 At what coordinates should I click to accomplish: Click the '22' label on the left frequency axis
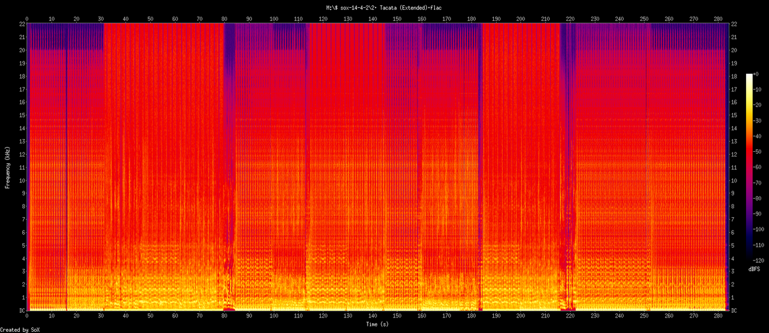pyautogui.click(x=22, y=24)
